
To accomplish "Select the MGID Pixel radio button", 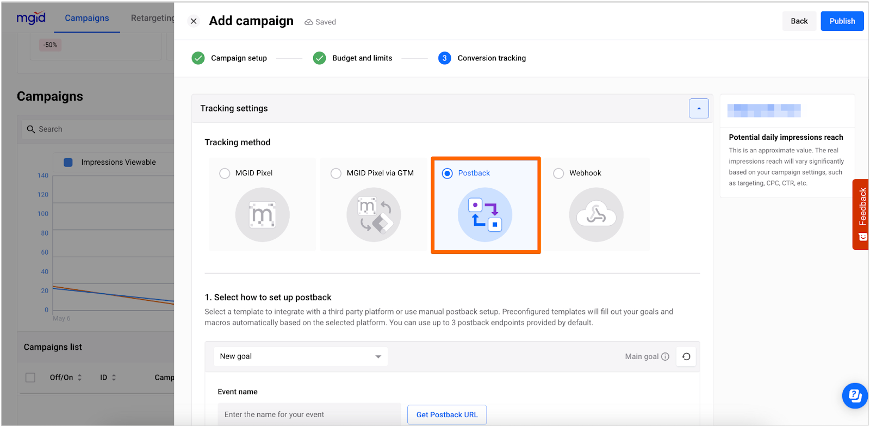I will pos(225,174).
